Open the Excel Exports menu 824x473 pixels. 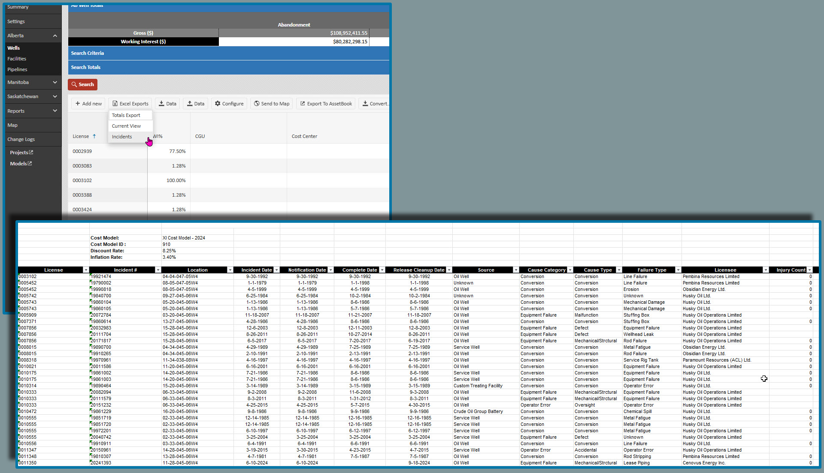coord(130,104)
